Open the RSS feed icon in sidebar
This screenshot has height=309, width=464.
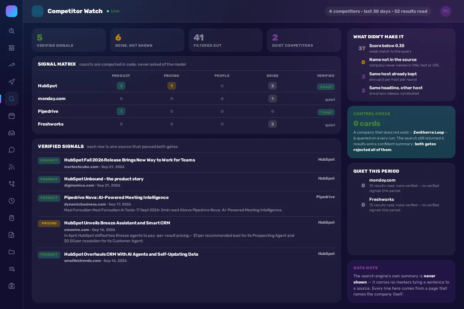(x=12, y=167)
